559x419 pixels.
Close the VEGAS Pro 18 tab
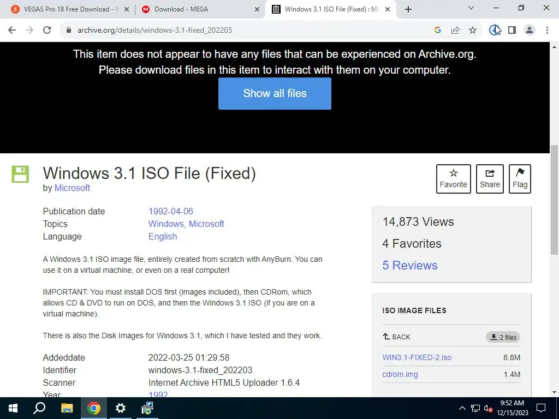pos(127,10)
